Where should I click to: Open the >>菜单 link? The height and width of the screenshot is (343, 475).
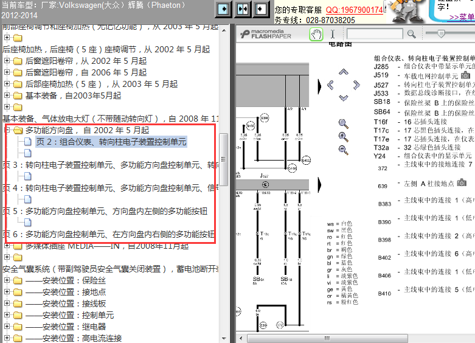pyautogui.click(x=462, y=17)
